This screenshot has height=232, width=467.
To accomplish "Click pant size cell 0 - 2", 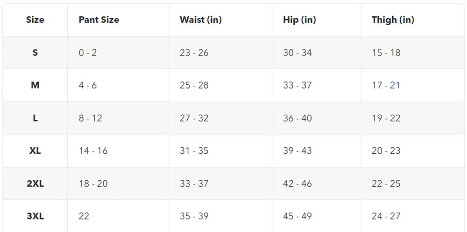I will (88, 53).
